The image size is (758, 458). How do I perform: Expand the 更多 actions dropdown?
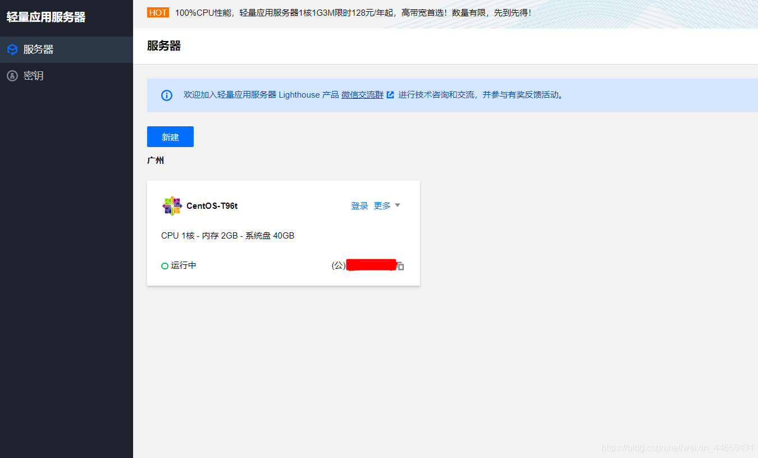click(386, 205)
